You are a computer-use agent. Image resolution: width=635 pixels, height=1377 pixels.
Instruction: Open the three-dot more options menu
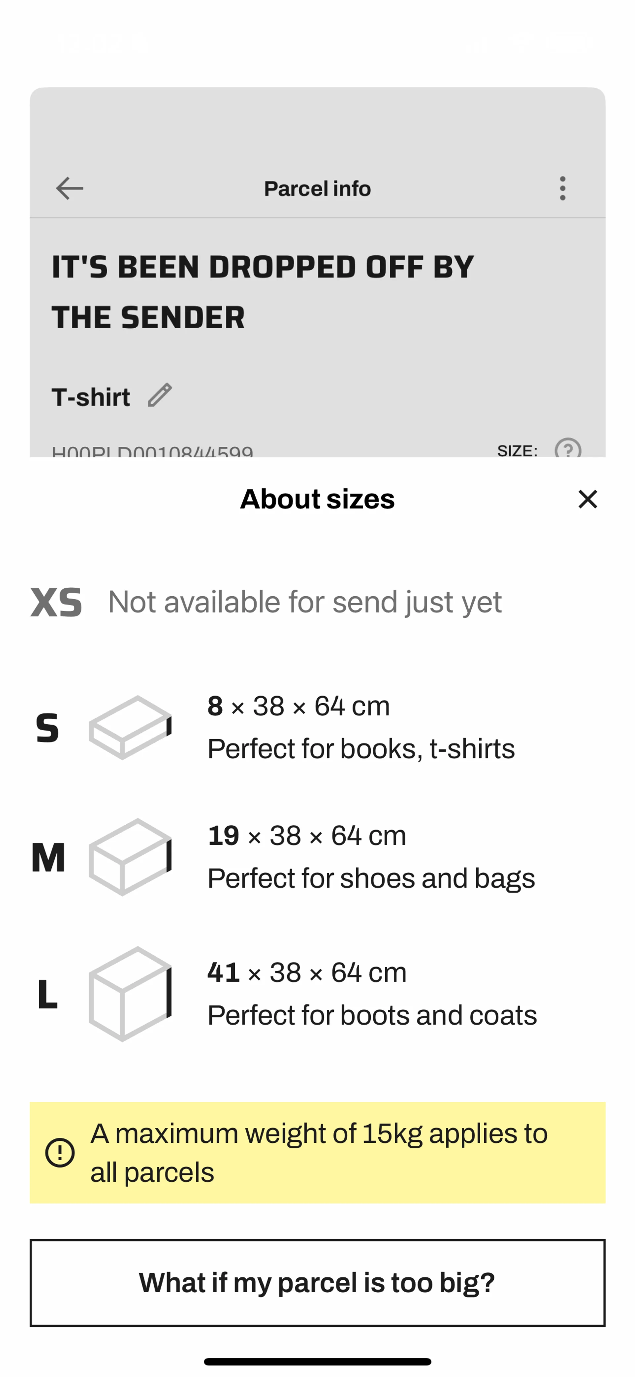click(x=562, y=188)
